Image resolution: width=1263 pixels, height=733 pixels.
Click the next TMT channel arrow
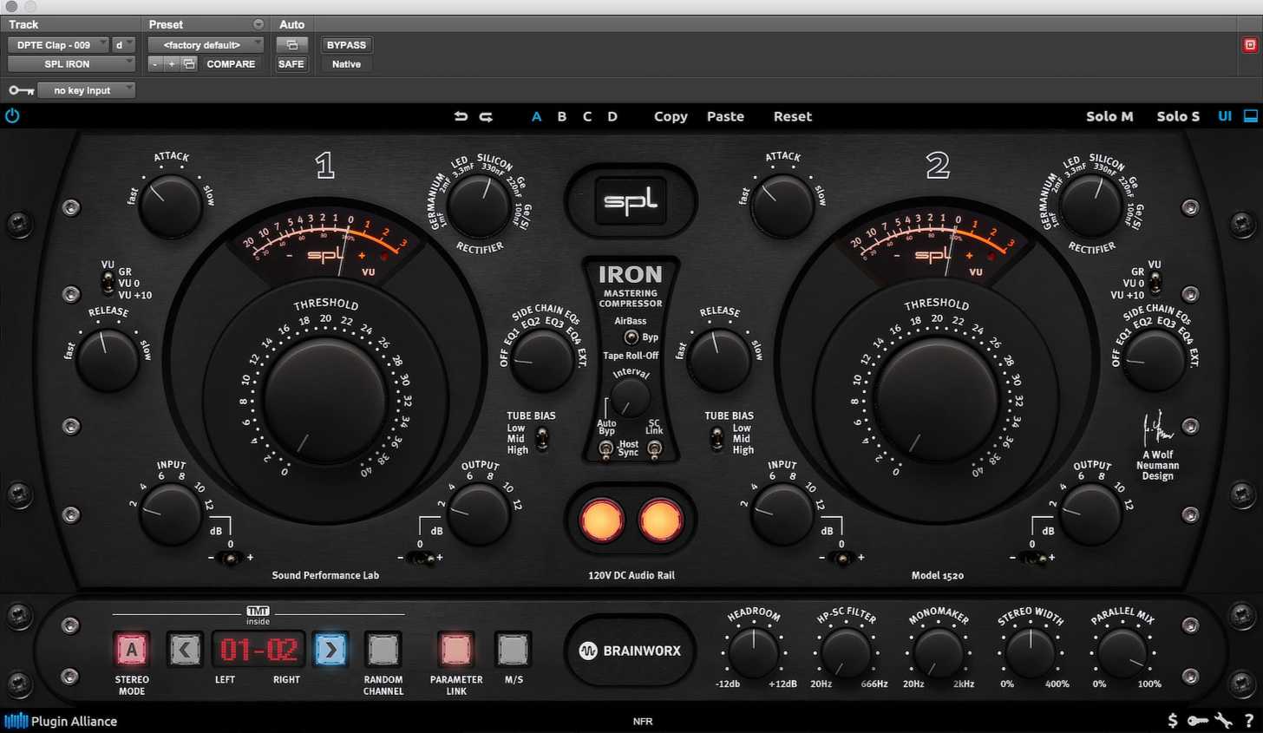pos(330,649)
